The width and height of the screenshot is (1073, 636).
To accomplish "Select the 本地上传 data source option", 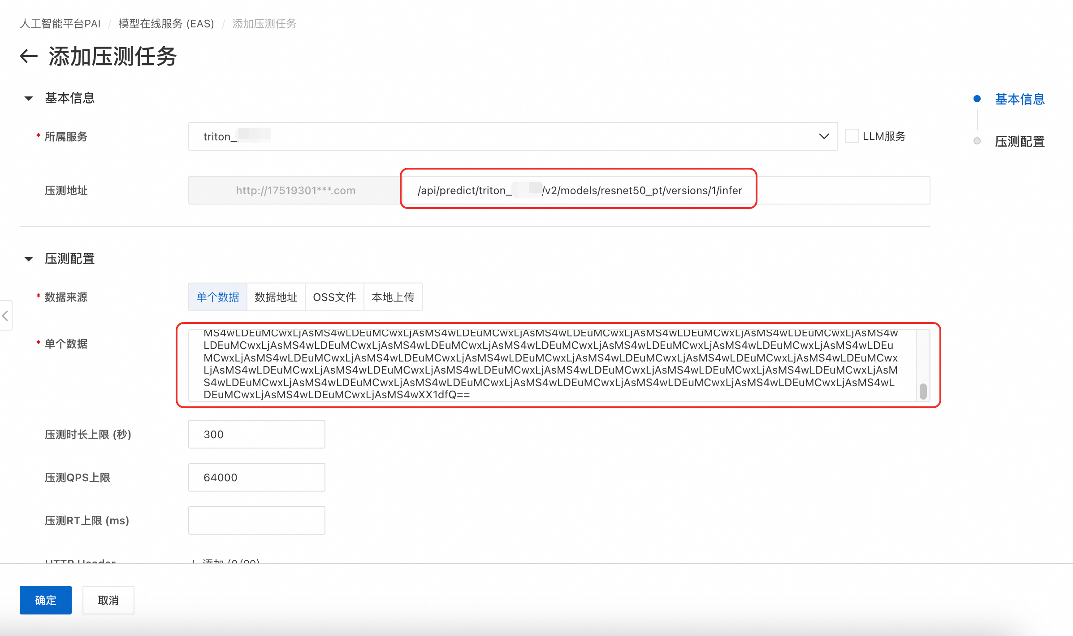I will pos(393,297).
